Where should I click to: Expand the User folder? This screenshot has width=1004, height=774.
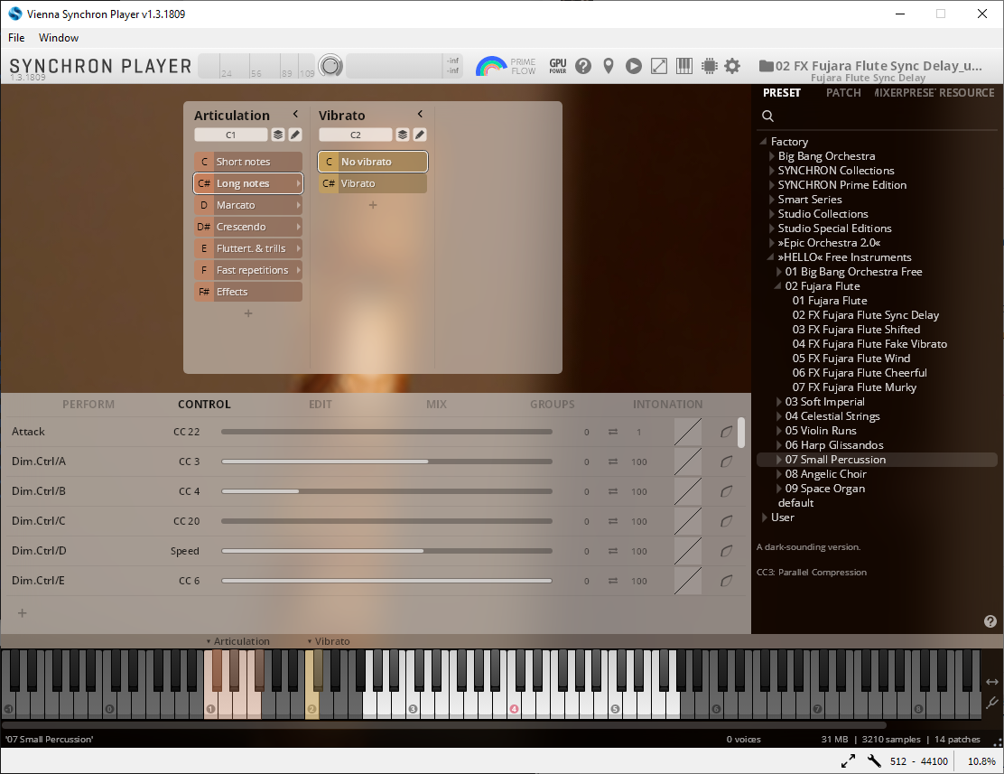(765, 518)
